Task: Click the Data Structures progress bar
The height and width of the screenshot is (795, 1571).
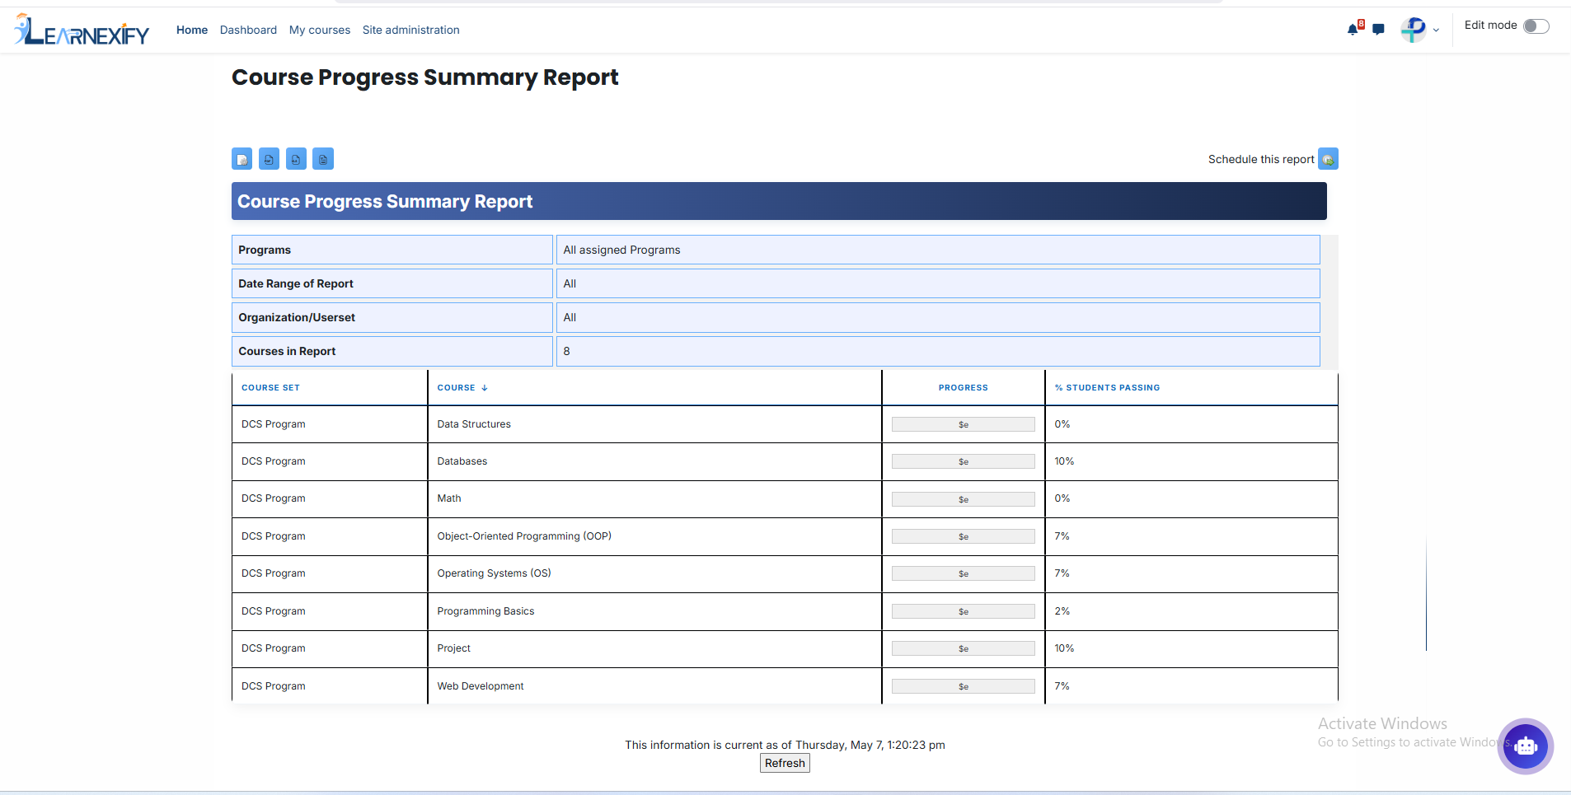Action: [964, 424]
